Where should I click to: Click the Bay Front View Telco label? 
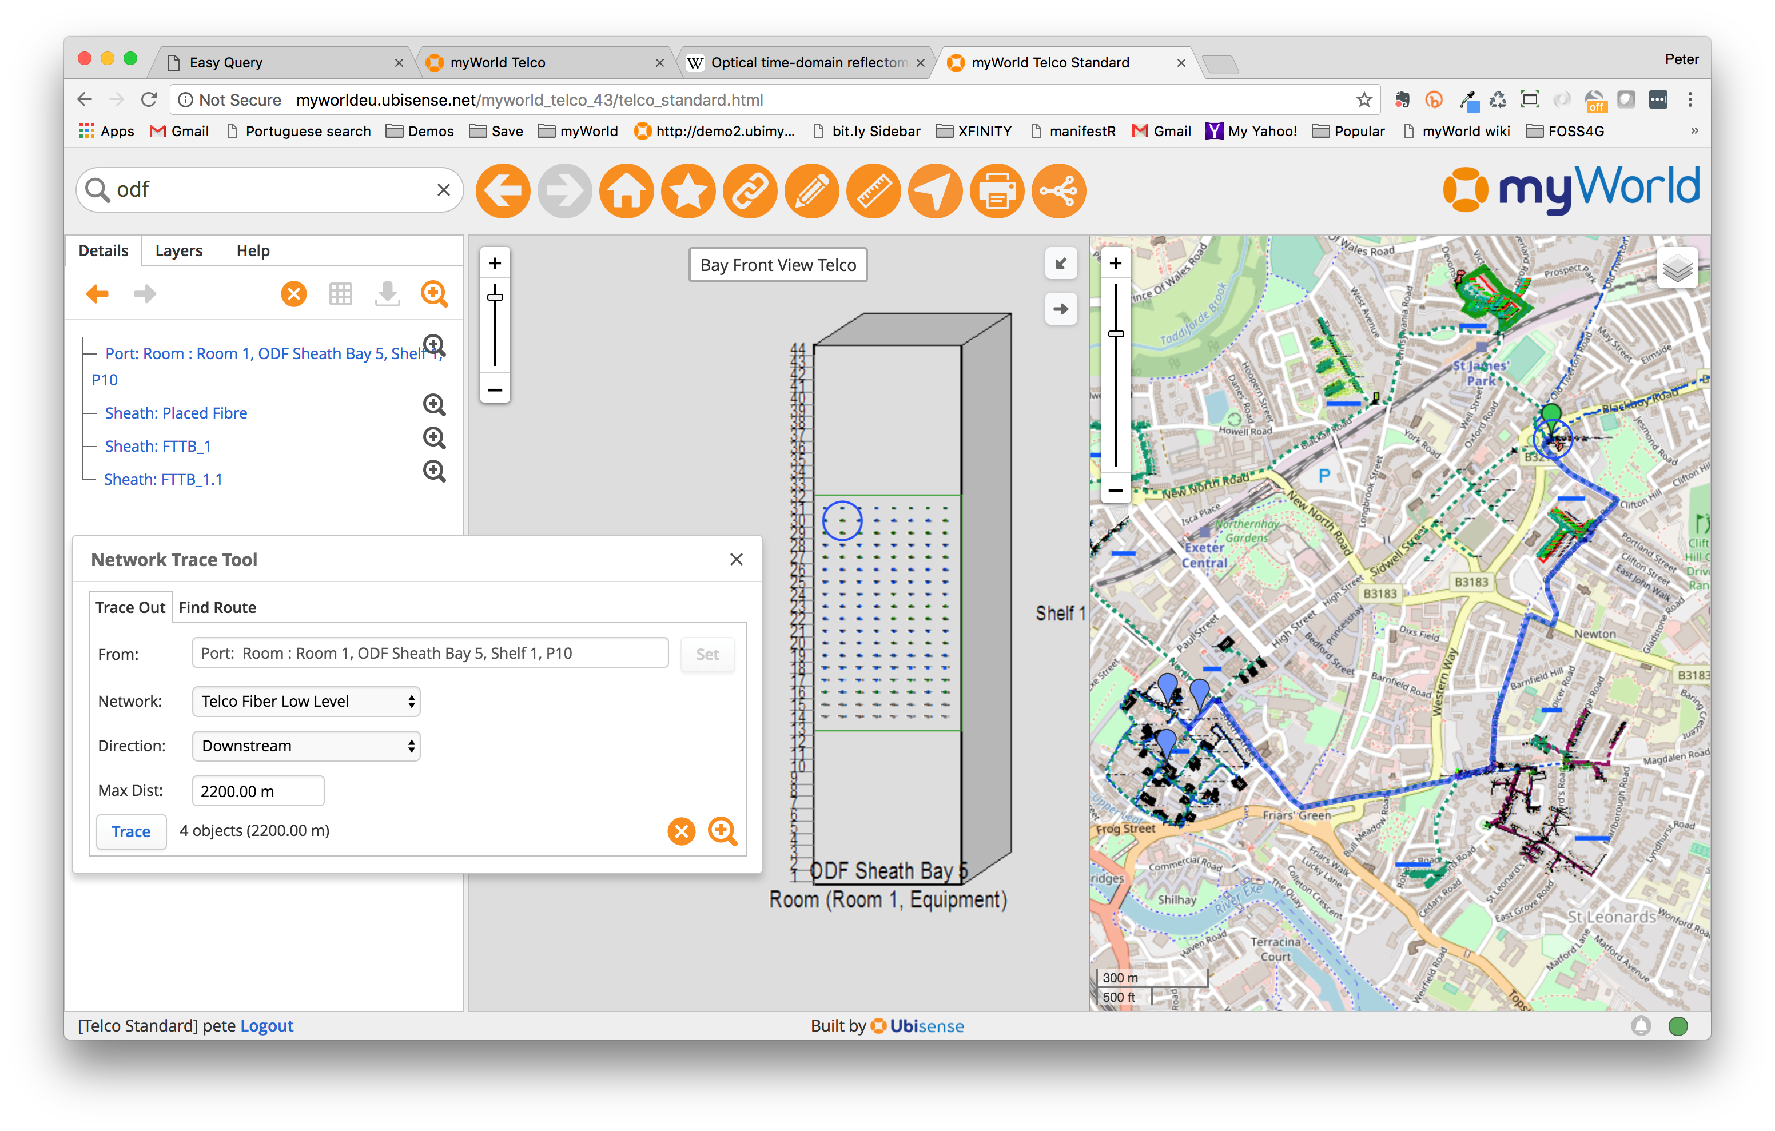tap(778, 265)
